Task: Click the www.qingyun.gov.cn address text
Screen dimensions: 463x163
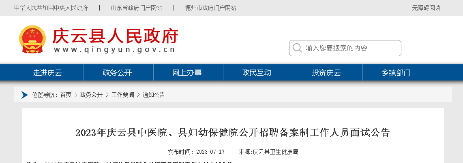Action: tap(115, 50)
